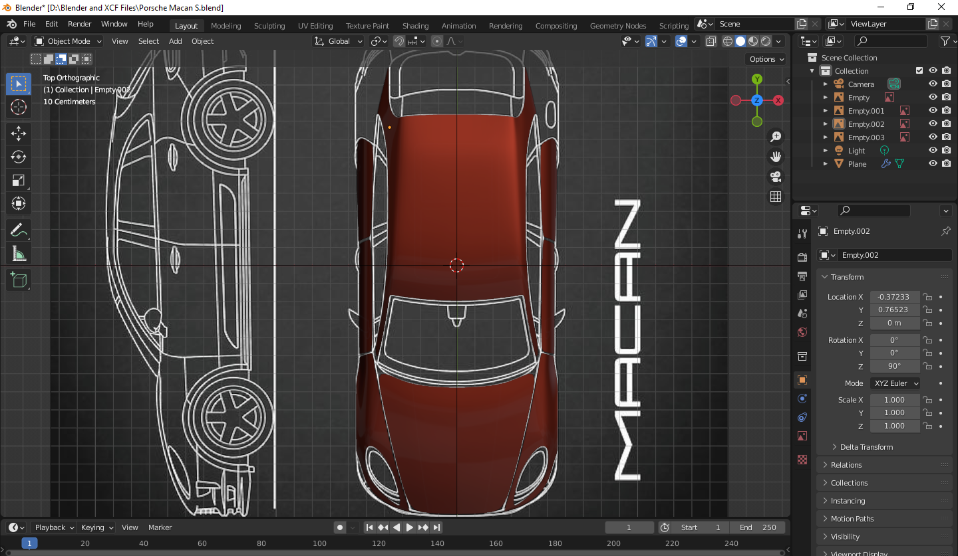Image resolution: width=958 pixels, height=556 pixels.
Task: Choose the Move tool
Action: (19, 134)
